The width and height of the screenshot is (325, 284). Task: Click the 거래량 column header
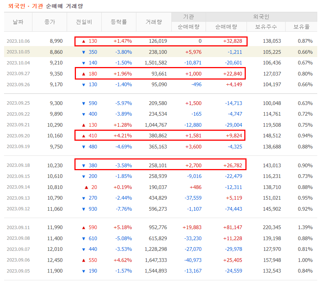[x=154, y=22]
